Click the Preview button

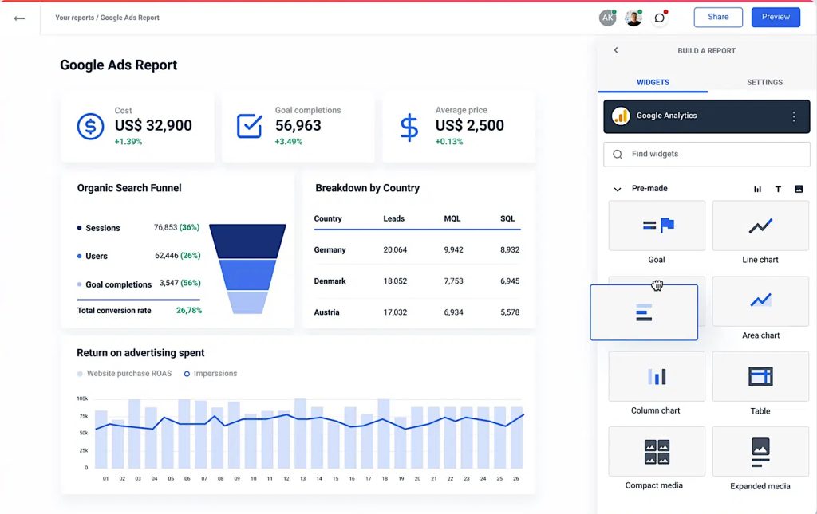point(775,17)
